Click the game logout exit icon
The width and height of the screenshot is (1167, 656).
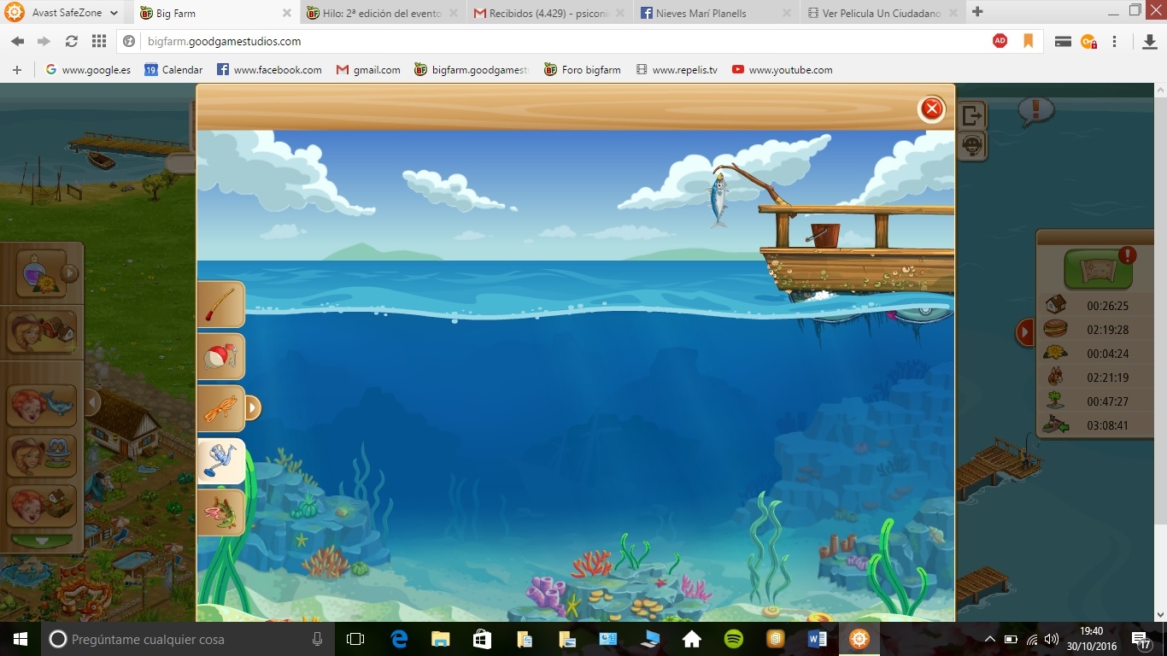(972, 114)
